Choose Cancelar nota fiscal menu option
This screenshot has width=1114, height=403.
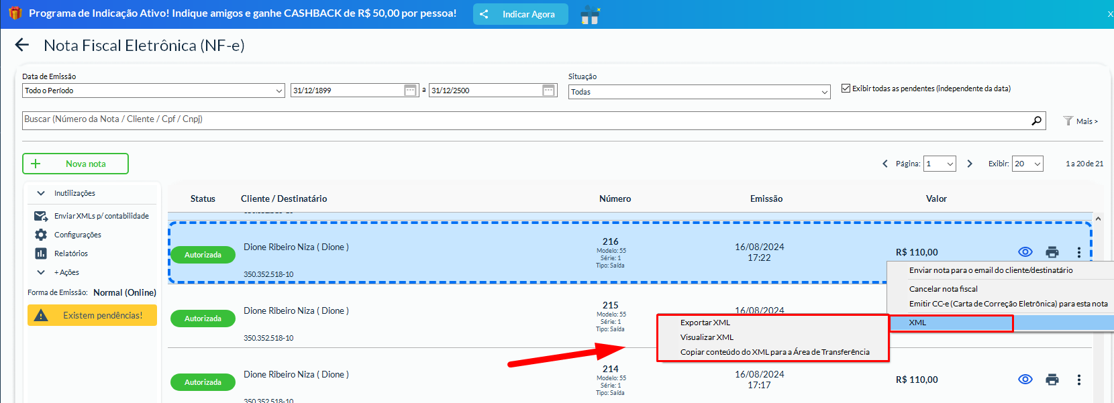click(943, 289)
